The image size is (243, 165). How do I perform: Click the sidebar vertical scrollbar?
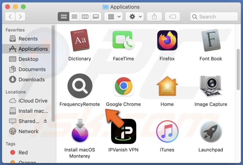click(53, 74)
